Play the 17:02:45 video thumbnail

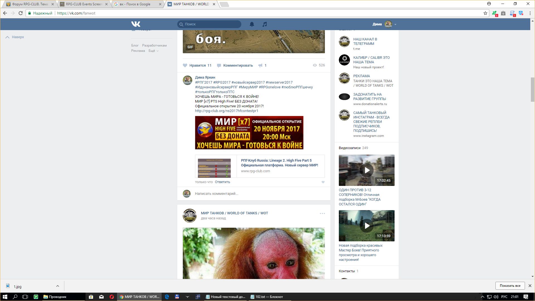(366, 170)
